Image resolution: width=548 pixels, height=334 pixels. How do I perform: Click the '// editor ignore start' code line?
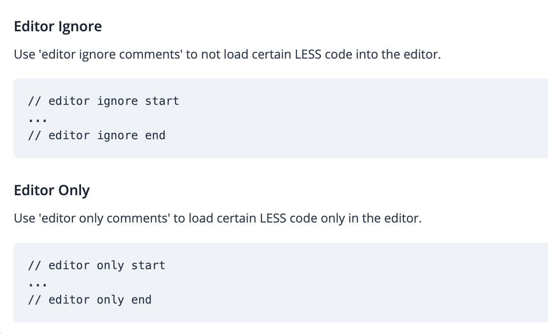pyautogui.click(x=103, y=101)
